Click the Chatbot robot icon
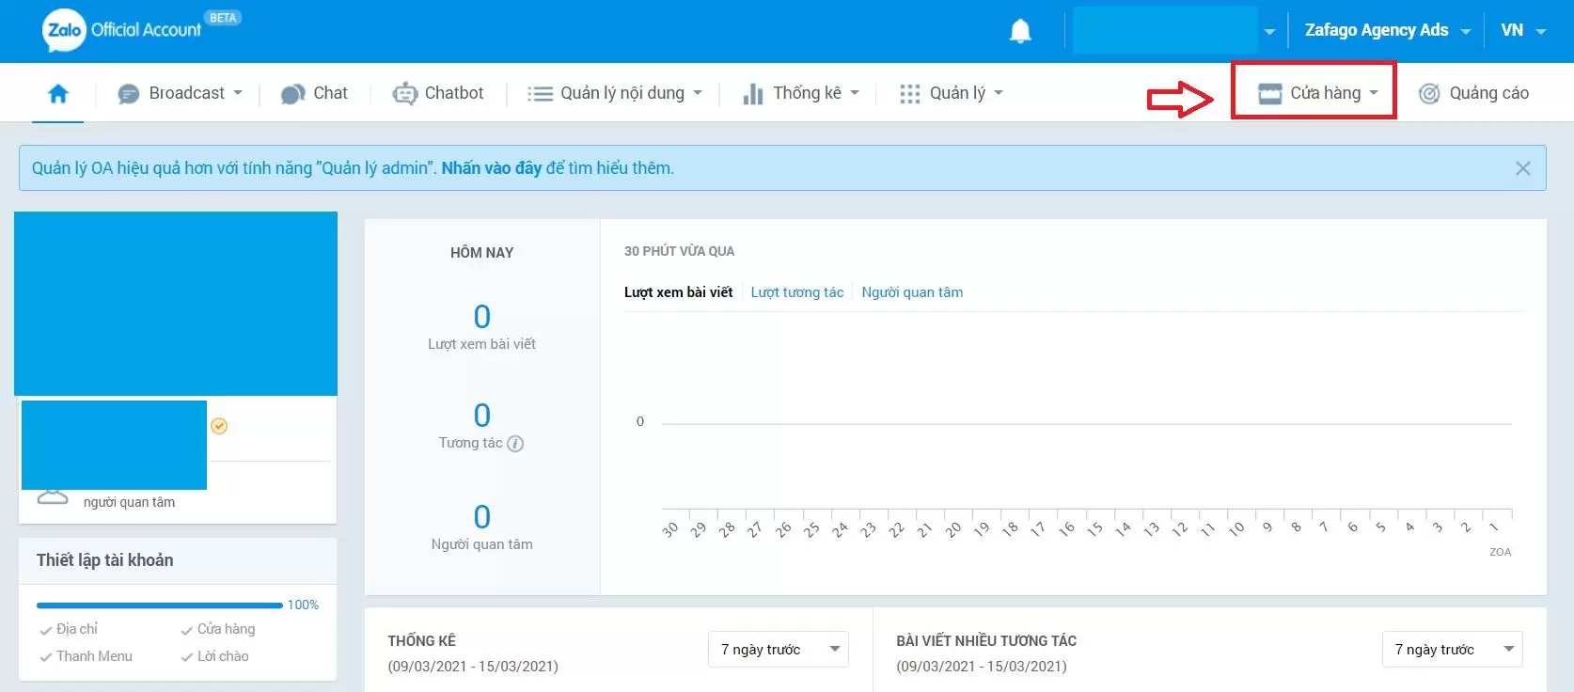Image resolution: width=1574 pixels, height=692 pixels. tap(404, 94)
